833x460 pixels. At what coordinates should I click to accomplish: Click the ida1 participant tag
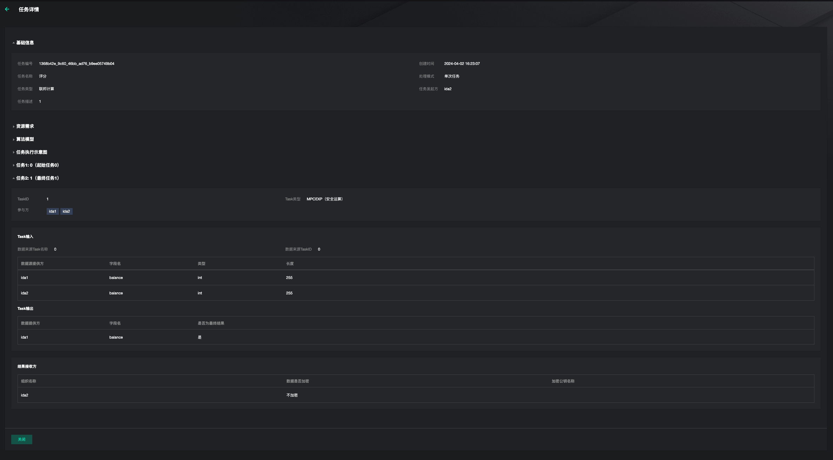52,212
